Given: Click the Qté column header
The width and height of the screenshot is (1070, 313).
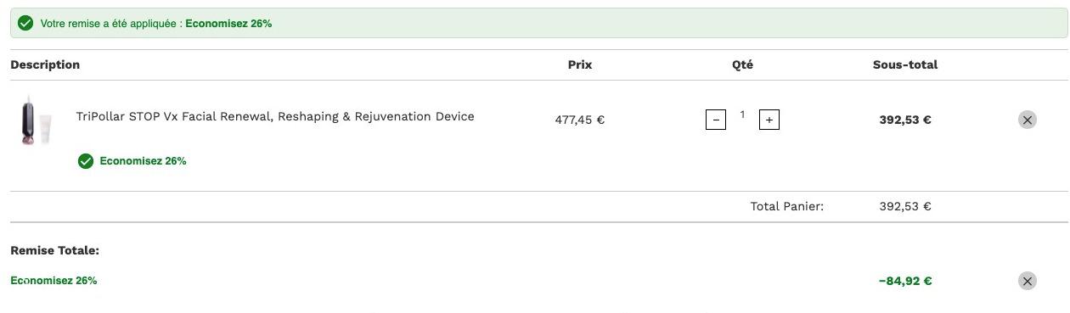Looking at the screenshot, I should (742, 64).
